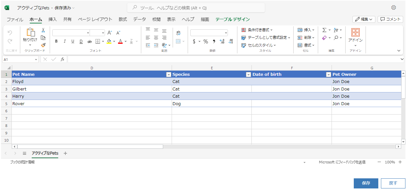Open the number format dropdown

pyautogui.click(x=226, y=33)
